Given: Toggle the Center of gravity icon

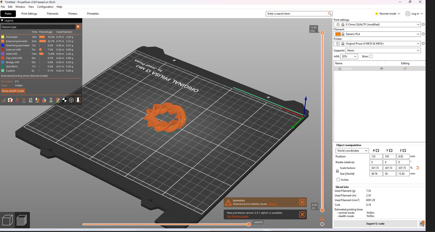Looking at the screenshot, I should tap(64, 100).
